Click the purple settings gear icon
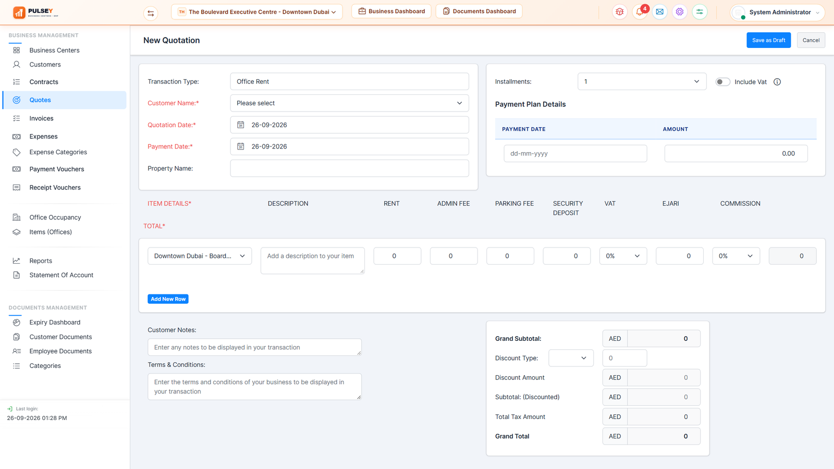Viewport: 834px width, 469px height. (680, 11)
